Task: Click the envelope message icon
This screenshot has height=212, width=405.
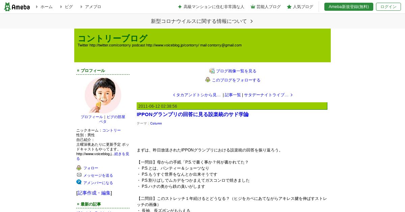Action: [x=79, y=175]
